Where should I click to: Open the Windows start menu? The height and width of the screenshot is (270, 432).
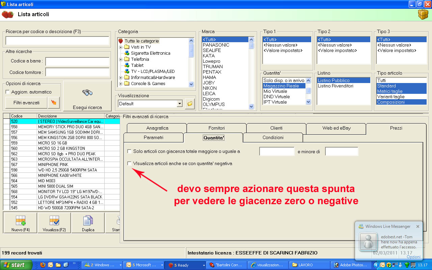(16, 265)
